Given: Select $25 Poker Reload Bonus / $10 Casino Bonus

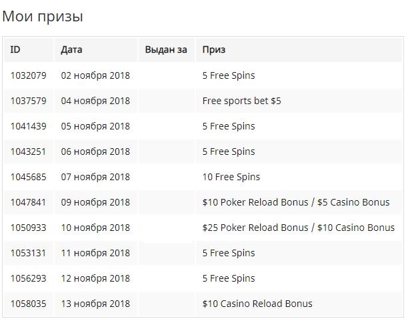Looking at the screenshot, I should click(x=299, y=228).
